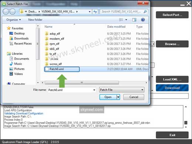This screenshot has height=144, width=192.
Task: Click the Cancel button
Action: (x=134, y=97)
